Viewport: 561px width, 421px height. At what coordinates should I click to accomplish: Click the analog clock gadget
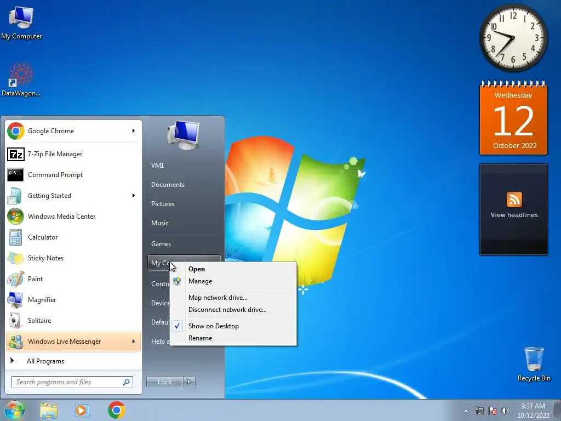pos(513,37)
